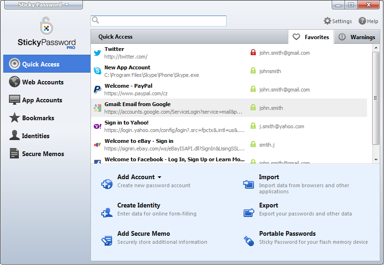Click the search magnifier icon
Viewport: 384px width, 265px height.
(x=95, y=20)
